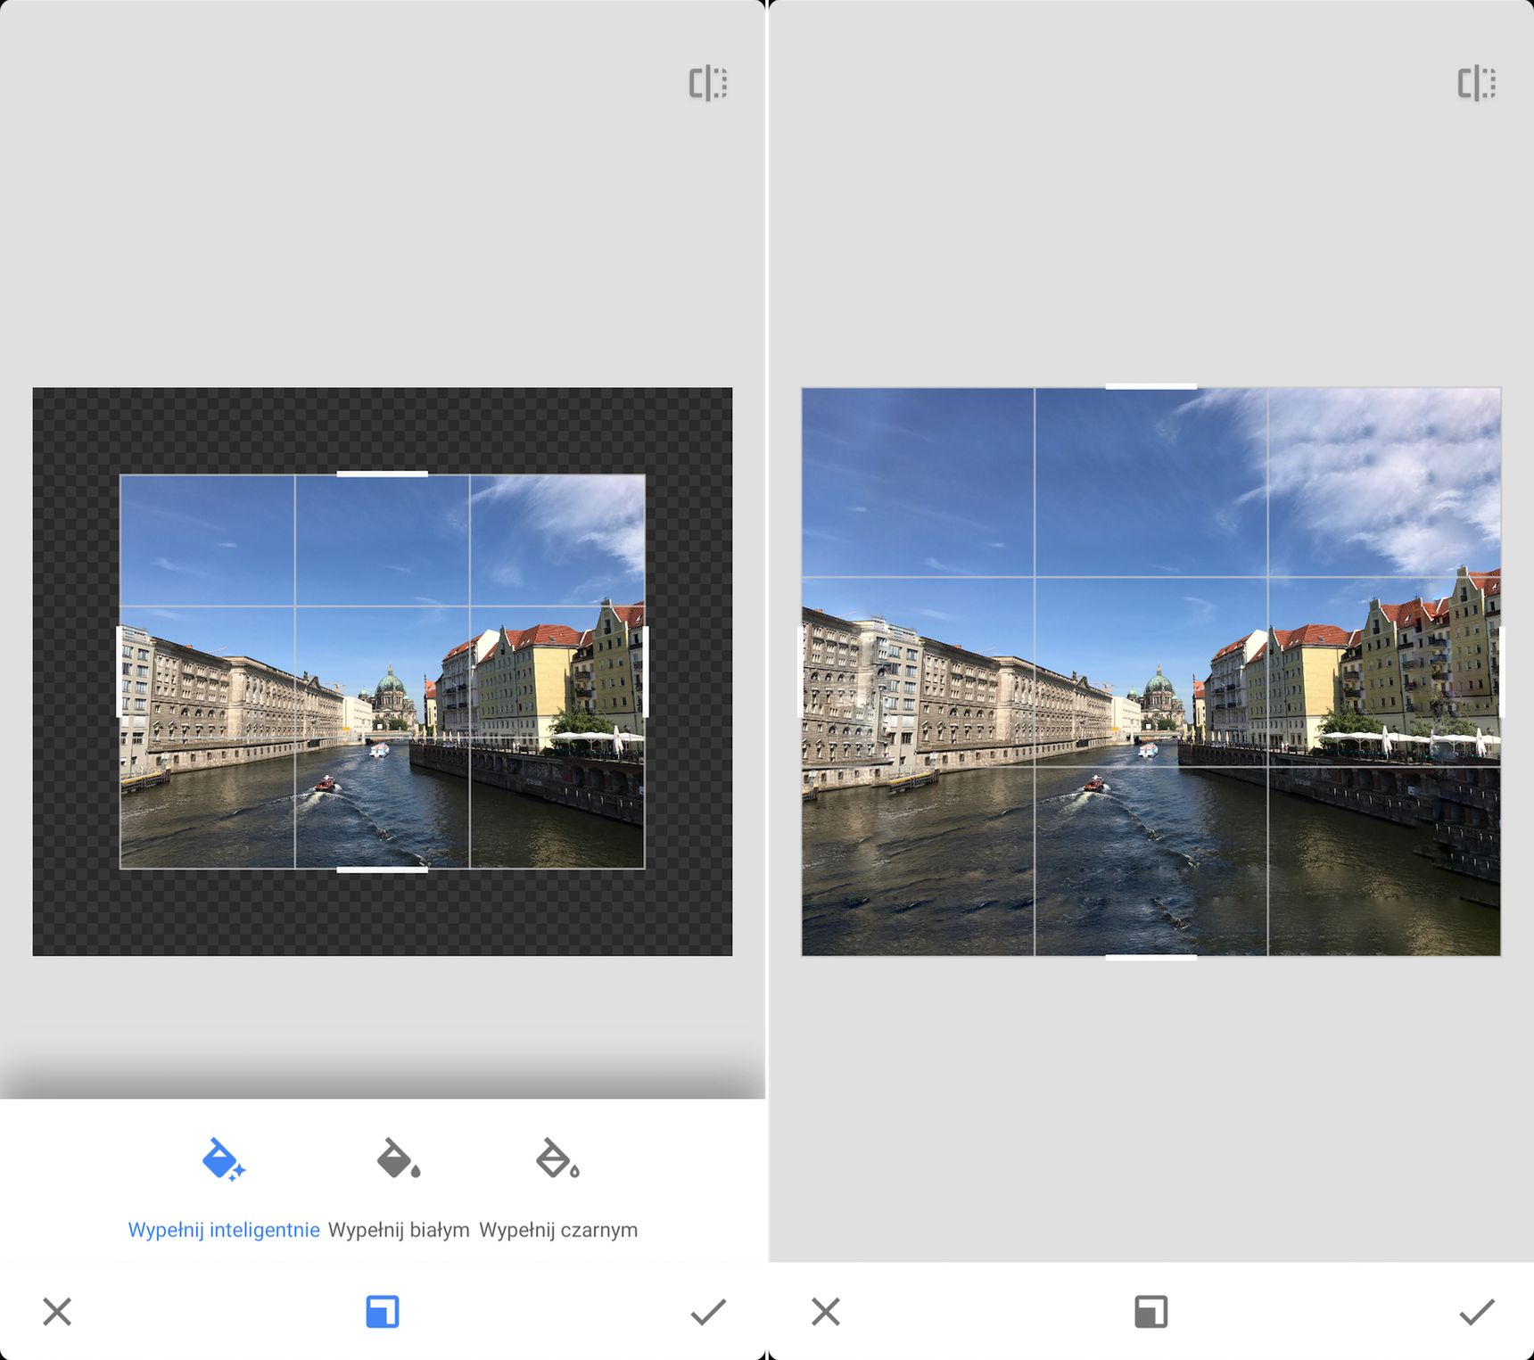Grab right edge expand handle in left screen

pos(645,672)
